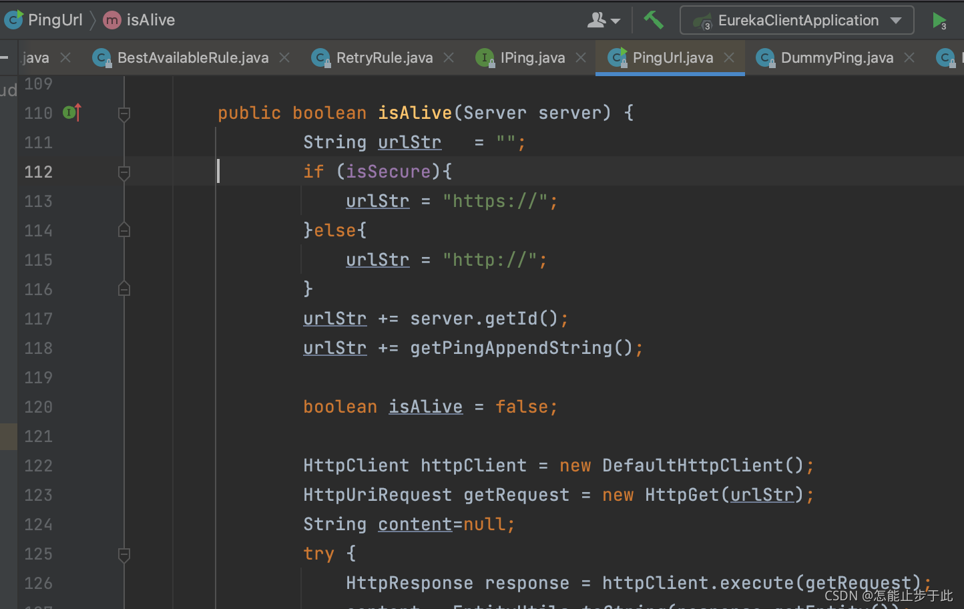Switch to DummyPing.java tab
Screen dimensions: 964x609
tap(837, 58)
